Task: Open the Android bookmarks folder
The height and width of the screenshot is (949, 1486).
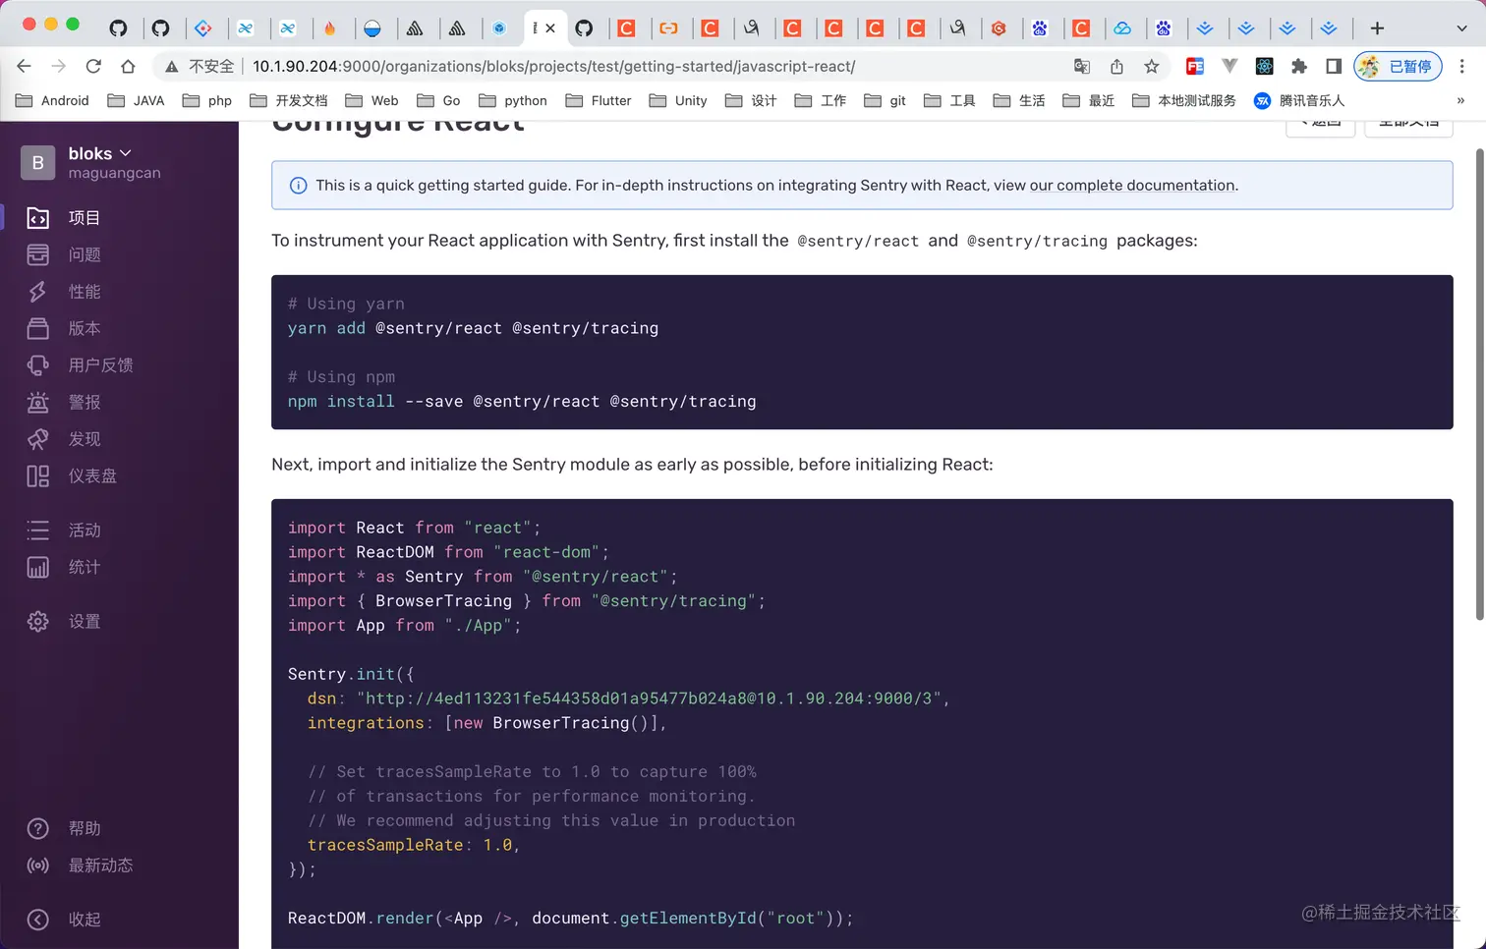Action: pos(52,100)
